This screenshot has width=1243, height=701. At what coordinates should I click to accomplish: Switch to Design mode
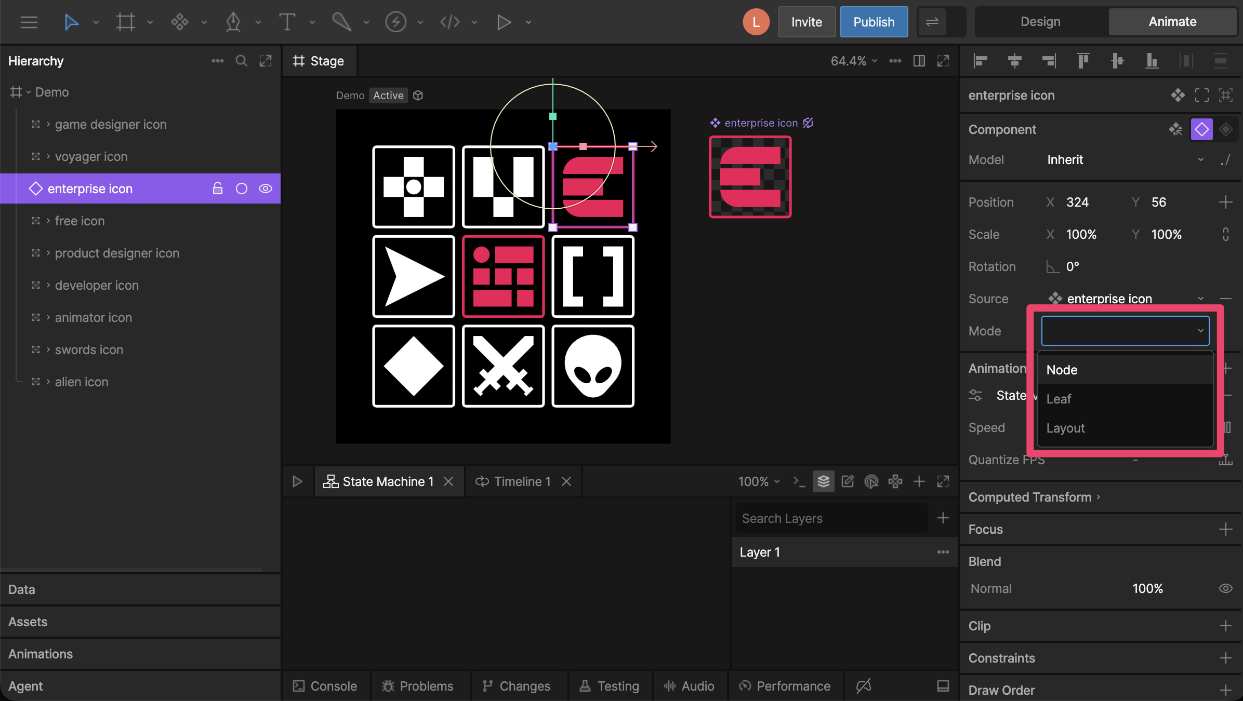click(1040, 22)
